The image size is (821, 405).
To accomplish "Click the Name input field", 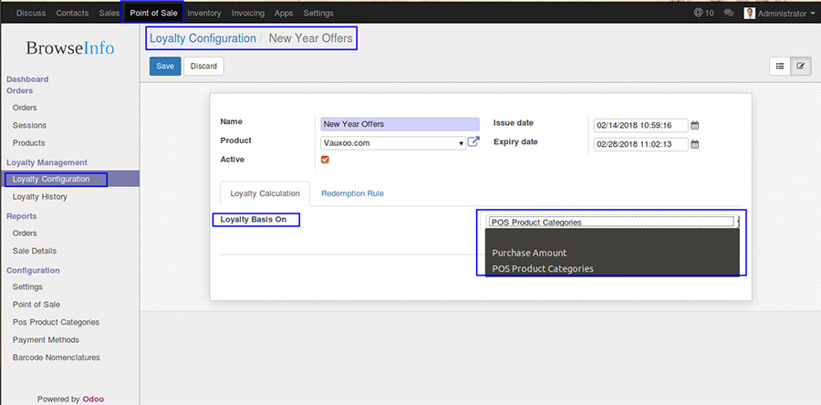I will click(x=400, y=124).
